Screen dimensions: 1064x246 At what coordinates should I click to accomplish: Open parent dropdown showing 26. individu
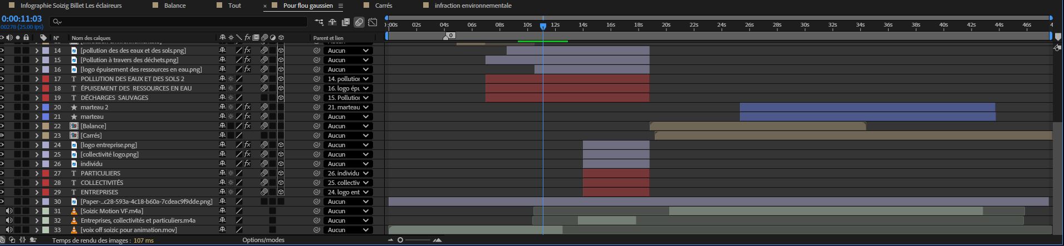[x=348, y=173]
